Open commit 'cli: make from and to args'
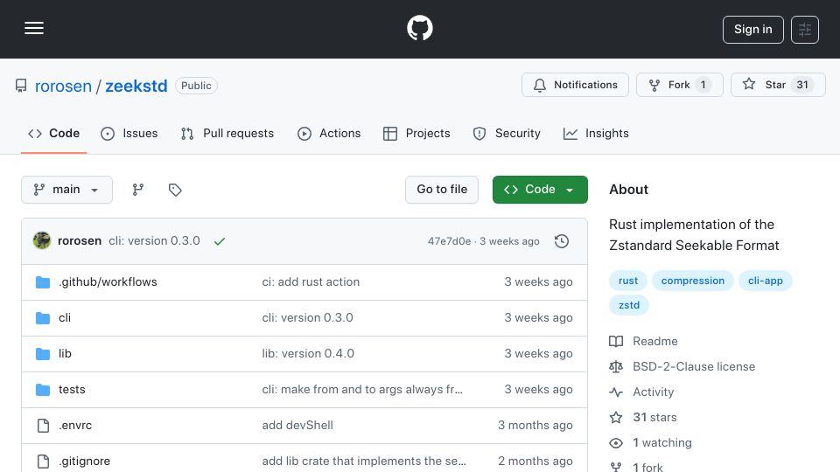840x472 pixels. (362, 390)
